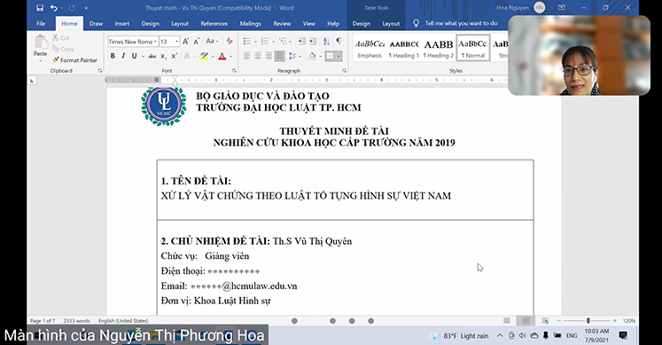Apply the Heading 2 style
Screen dimensions: 662x345
(x=439, y=48)
